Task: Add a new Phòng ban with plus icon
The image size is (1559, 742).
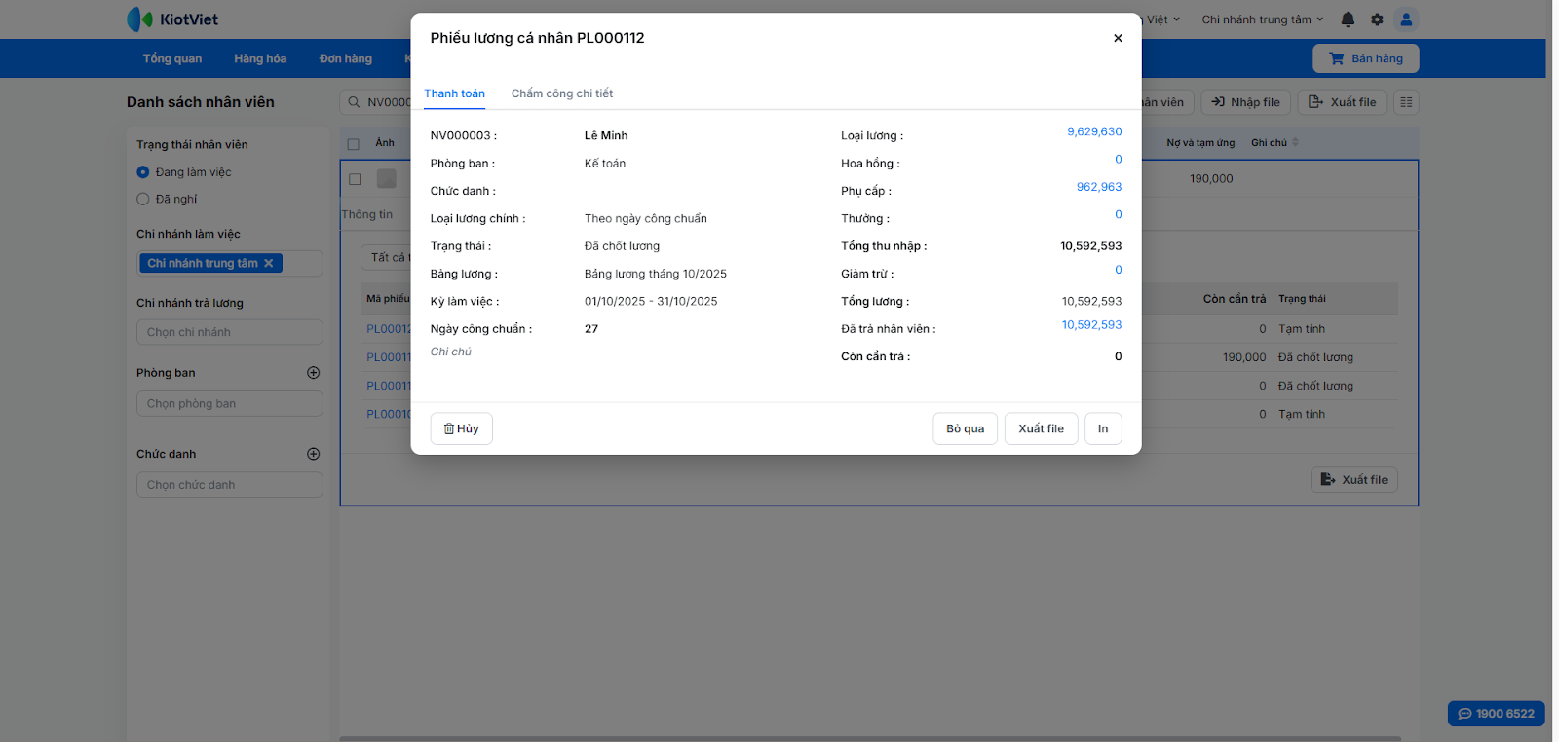Action: click(x=314, y=373)
